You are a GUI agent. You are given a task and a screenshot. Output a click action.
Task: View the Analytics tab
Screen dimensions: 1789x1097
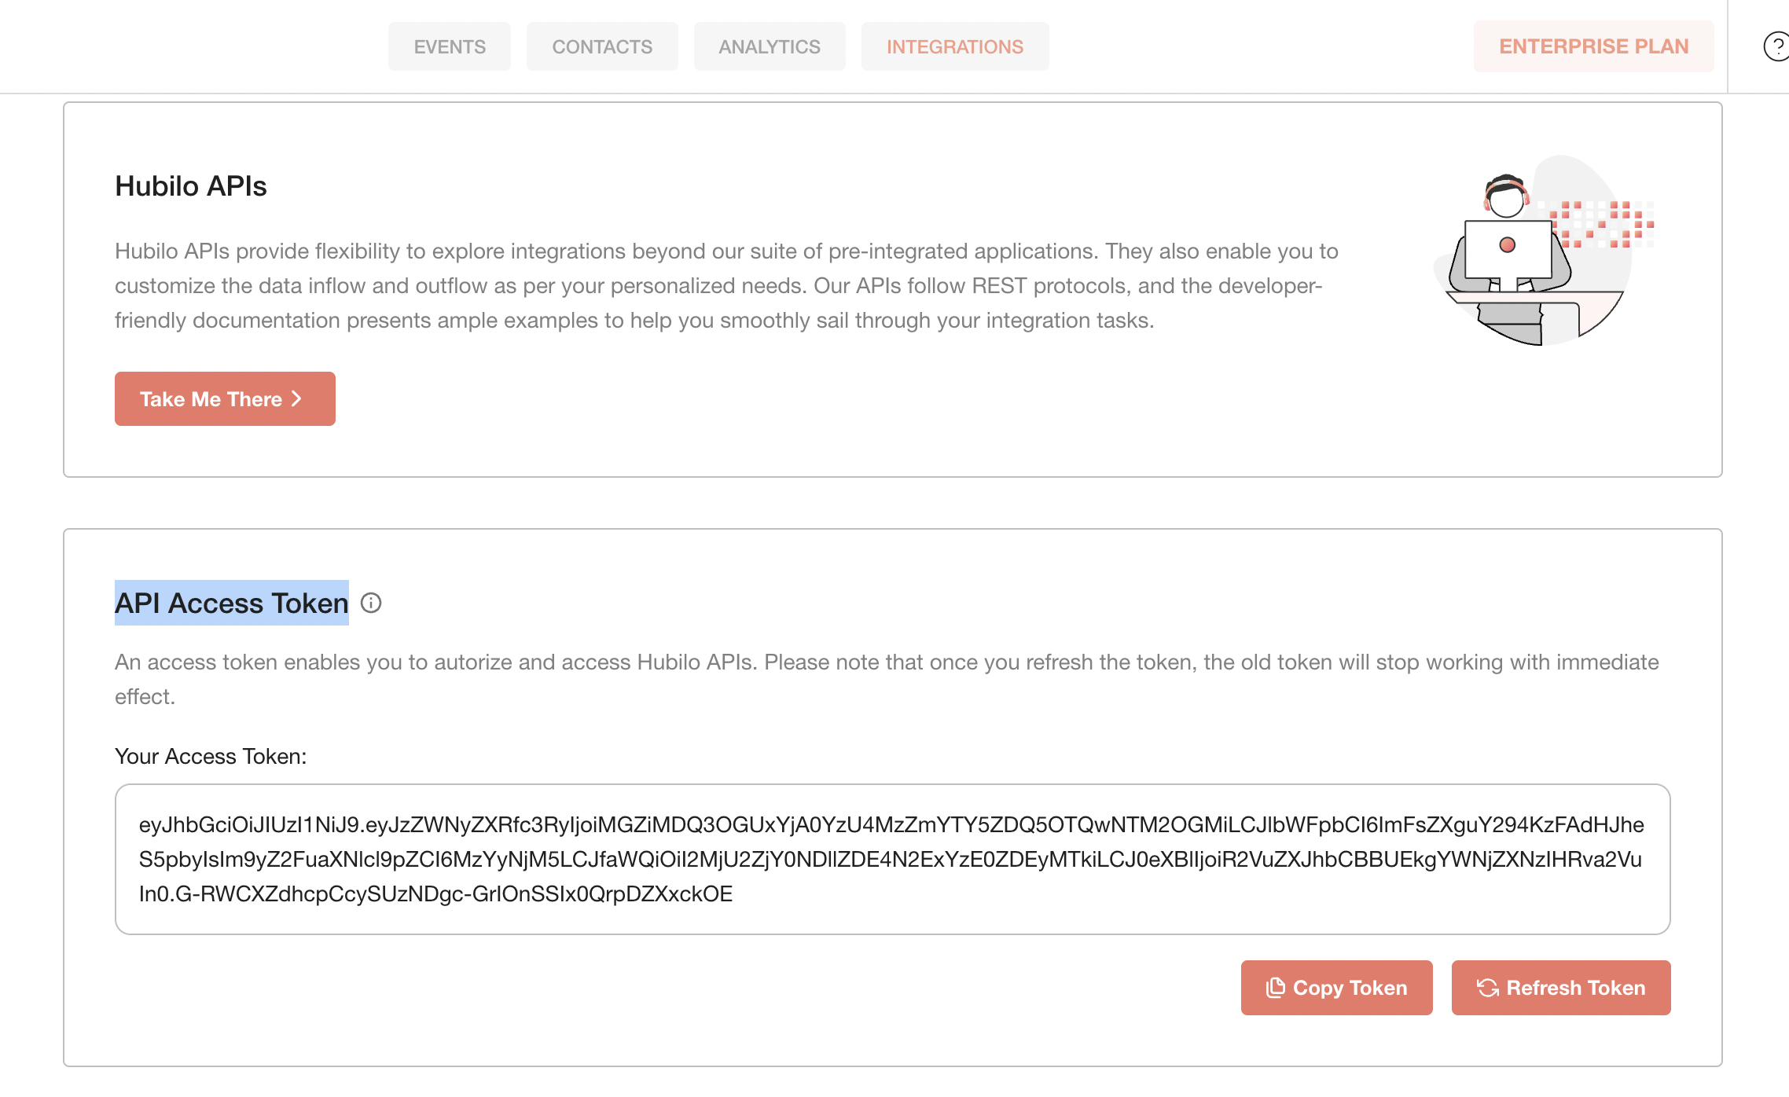click(769, 46)
